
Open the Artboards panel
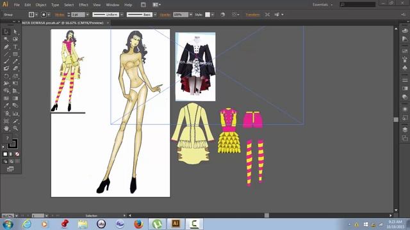point(405,138)
